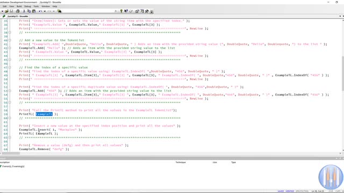Open the Edit menu
344x193 pixels.
pyautogui.click(x=4, y=6)
